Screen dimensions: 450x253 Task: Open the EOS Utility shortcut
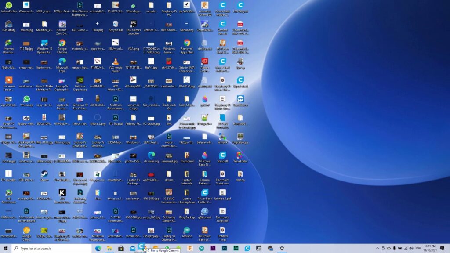(9, 26)
